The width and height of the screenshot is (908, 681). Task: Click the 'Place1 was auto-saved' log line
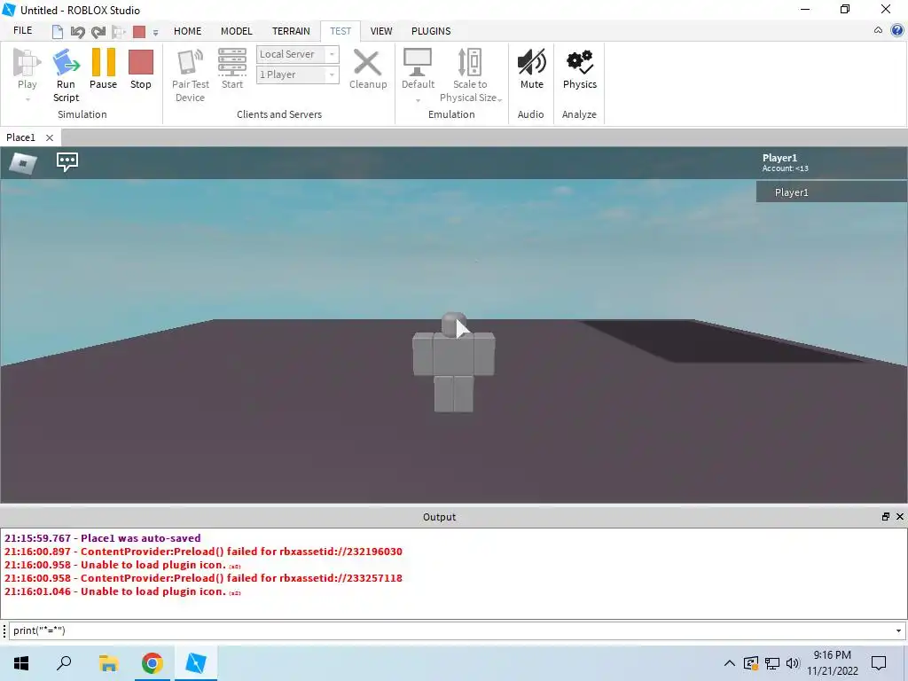coord(103,538)
